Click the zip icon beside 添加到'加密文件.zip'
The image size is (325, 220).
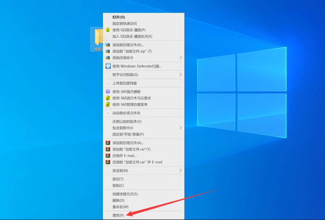(108, 51)
